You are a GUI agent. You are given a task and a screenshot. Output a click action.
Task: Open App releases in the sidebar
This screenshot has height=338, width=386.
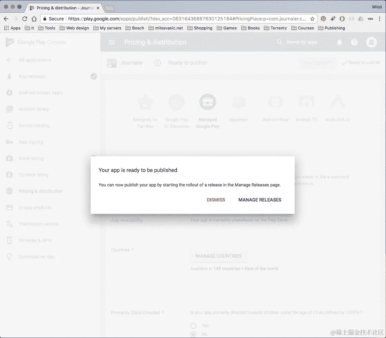click(x=32, y=76)
